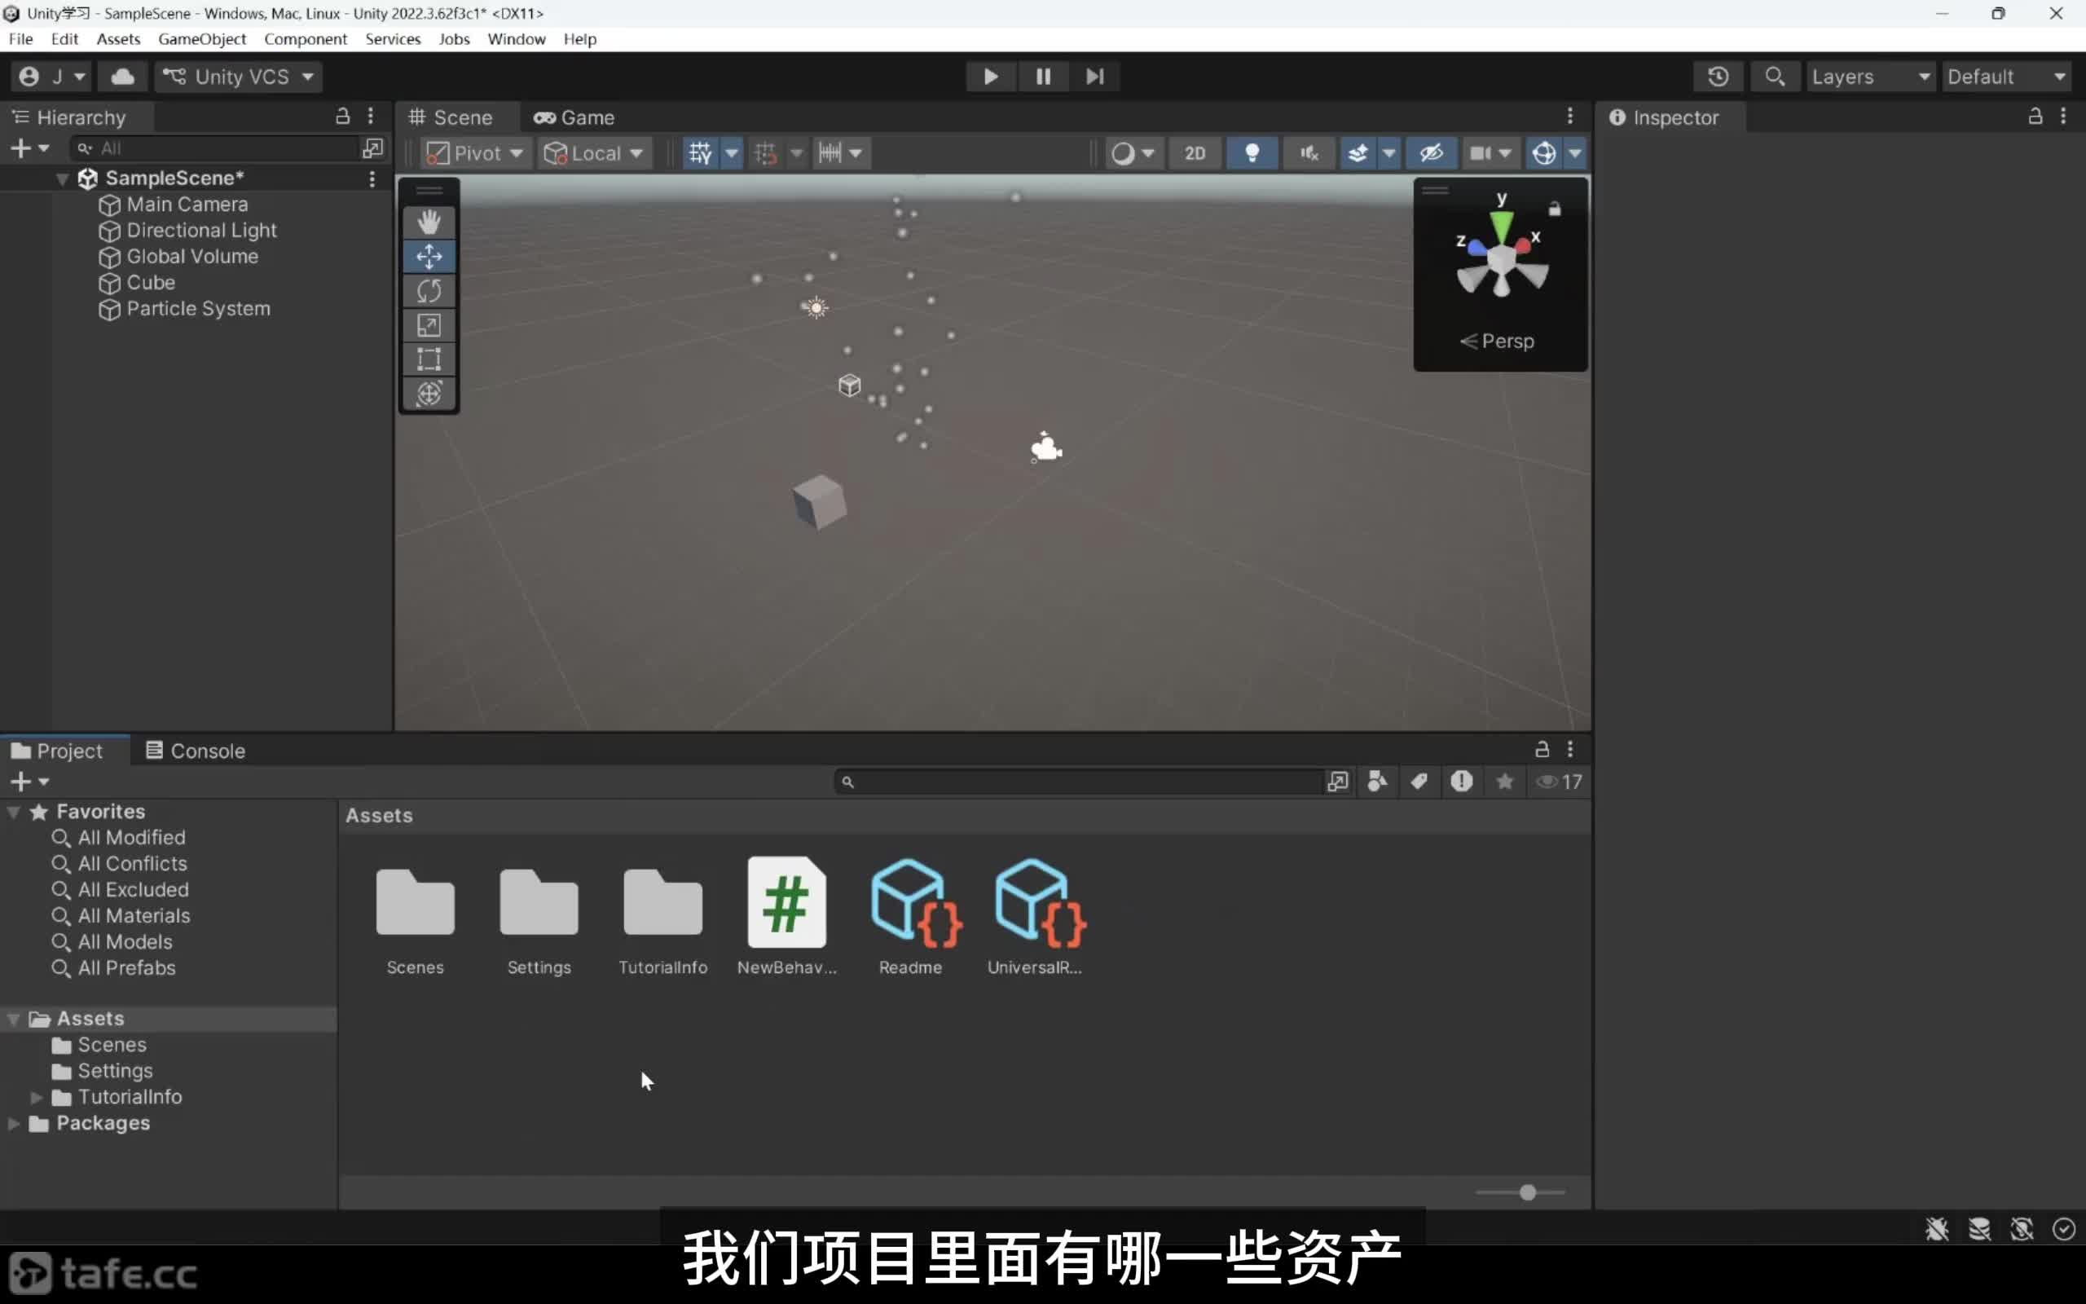Select the Scale tool
Viewport: 2086px width, 1304px height.
pyautogui.click(x=429, y=325)
